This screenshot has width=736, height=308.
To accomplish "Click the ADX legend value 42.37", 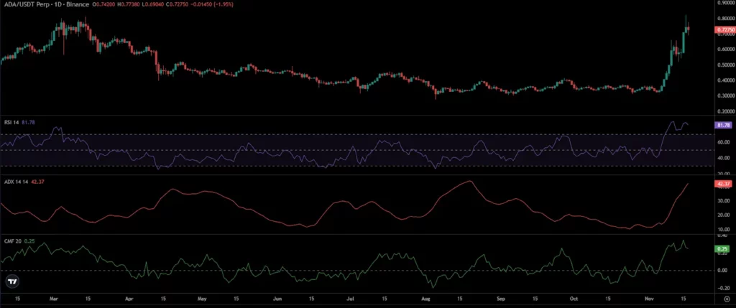I will (37, 182).
